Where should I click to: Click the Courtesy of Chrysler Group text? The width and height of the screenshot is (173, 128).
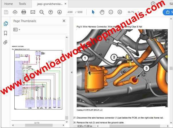(90, 110)
